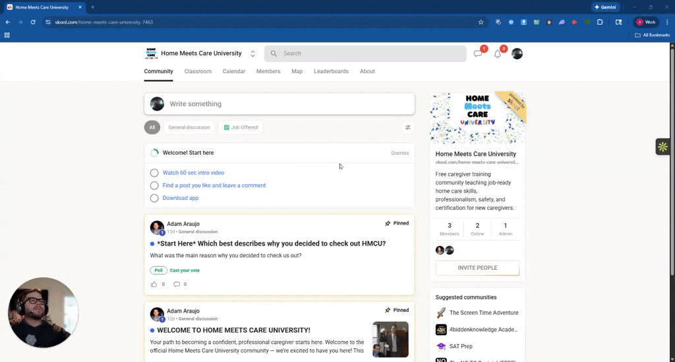
Task: Check off Download app circle
Action: [x=154, y=198]
